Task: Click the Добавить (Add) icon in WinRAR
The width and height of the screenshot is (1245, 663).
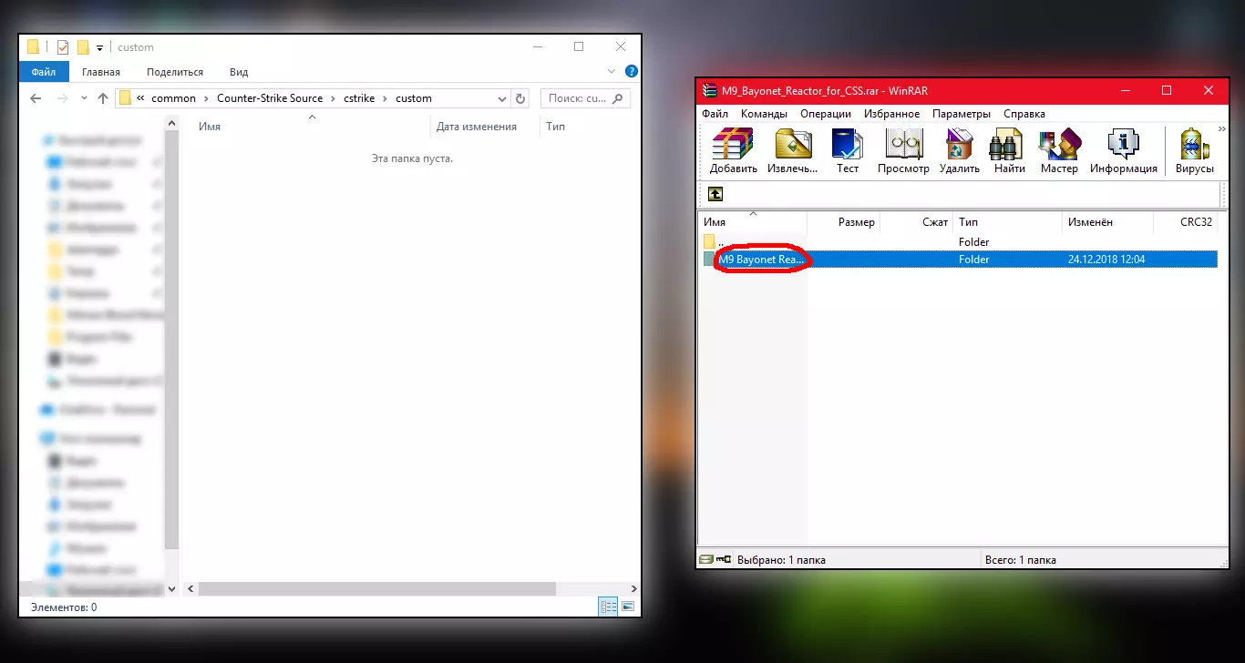Action: coord(733,144)
